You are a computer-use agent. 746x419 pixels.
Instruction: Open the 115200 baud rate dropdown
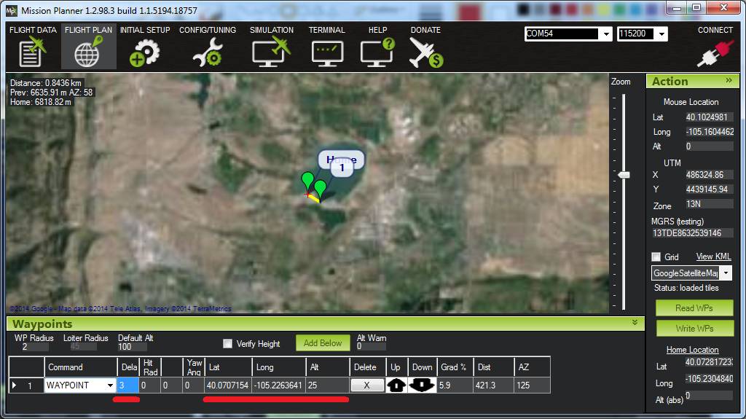point(661,34)
